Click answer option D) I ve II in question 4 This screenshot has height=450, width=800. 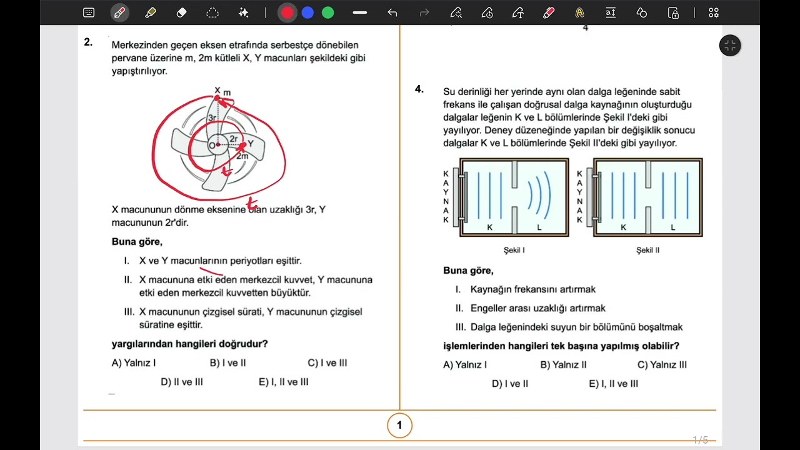(510, 384)
